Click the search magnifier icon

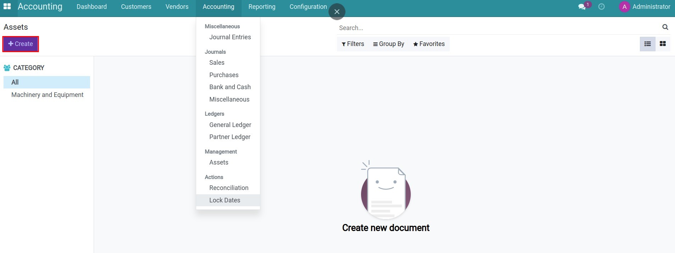tap(665, 27)
